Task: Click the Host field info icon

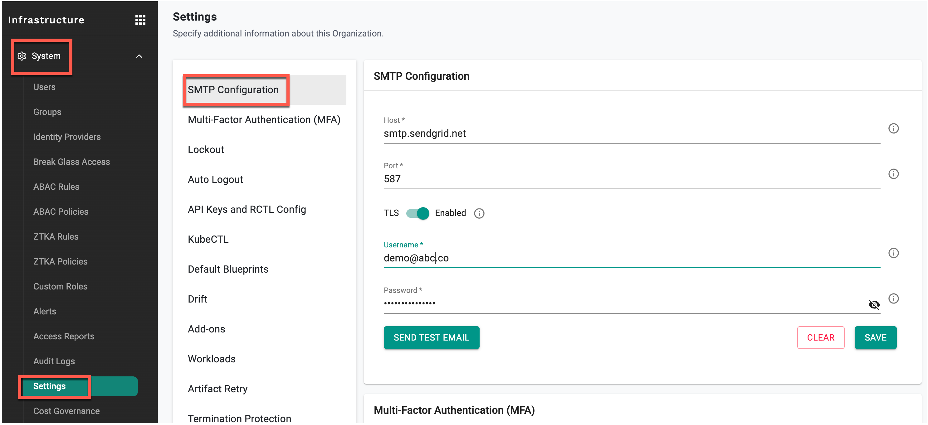Action: pos(893,128)
